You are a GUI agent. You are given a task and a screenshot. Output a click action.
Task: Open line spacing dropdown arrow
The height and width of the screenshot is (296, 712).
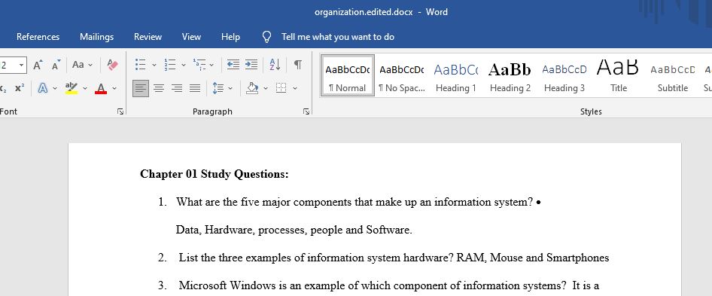(230, 88)
